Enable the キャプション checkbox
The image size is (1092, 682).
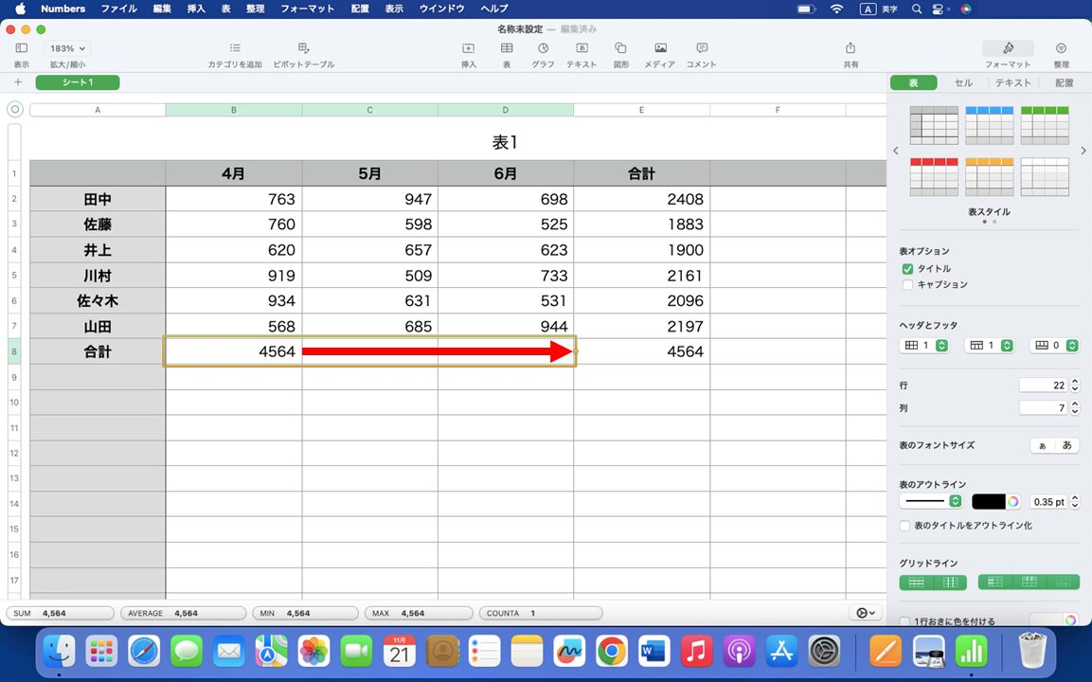[907, 284]
